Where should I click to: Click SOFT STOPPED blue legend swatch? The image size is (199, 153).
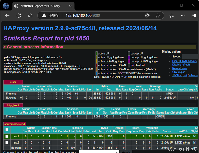click(x=97, y=73)
